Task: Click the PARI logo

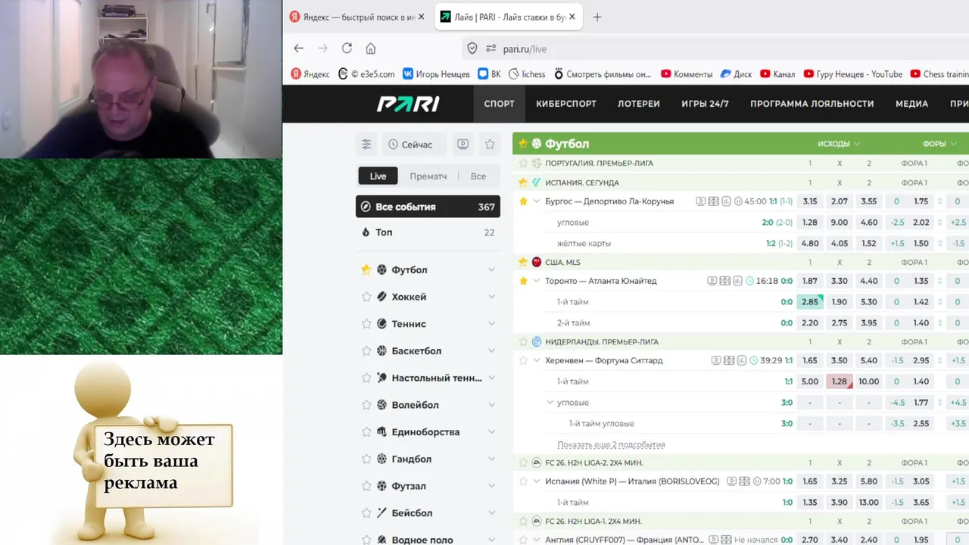Action: [x=408, y=104]
